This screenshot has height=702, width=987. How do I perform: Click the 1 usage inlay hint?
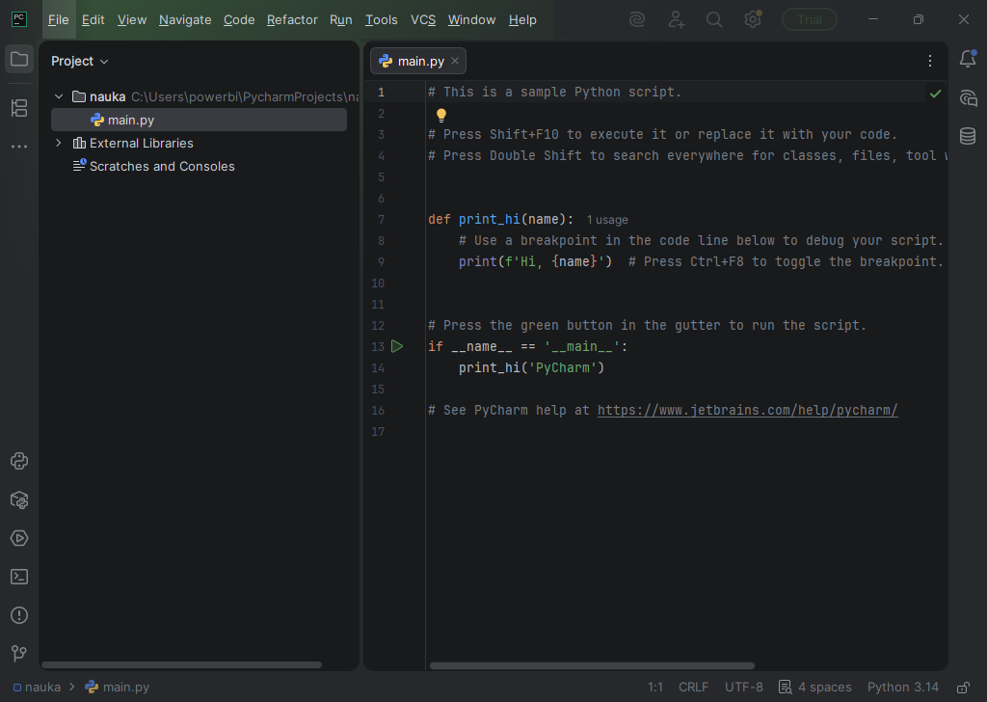[x=607, y=220]
